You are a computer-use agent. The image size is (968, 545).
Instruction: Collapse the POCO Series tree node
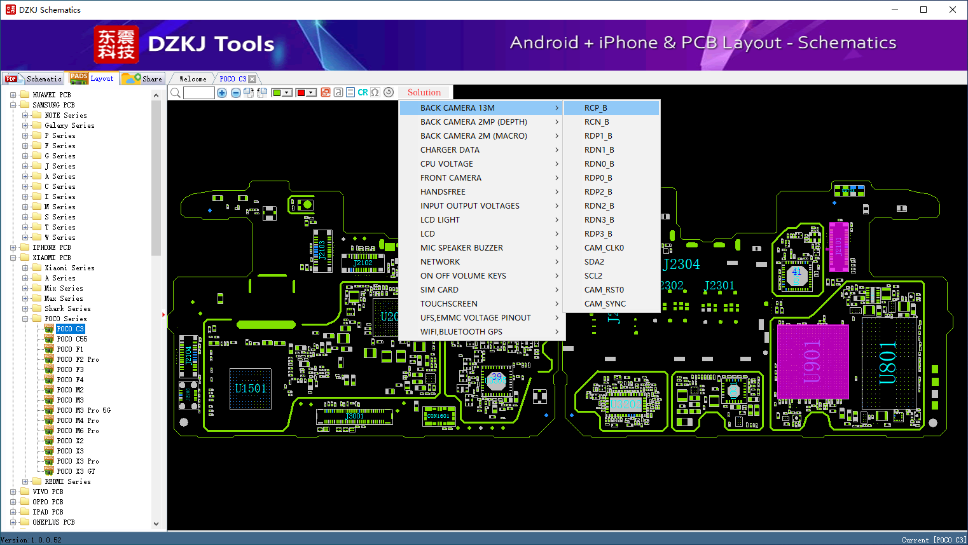tap(25, 319)
